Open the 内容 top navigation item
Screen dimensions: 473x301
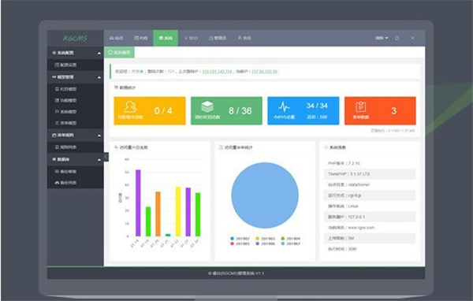[141, 38]
